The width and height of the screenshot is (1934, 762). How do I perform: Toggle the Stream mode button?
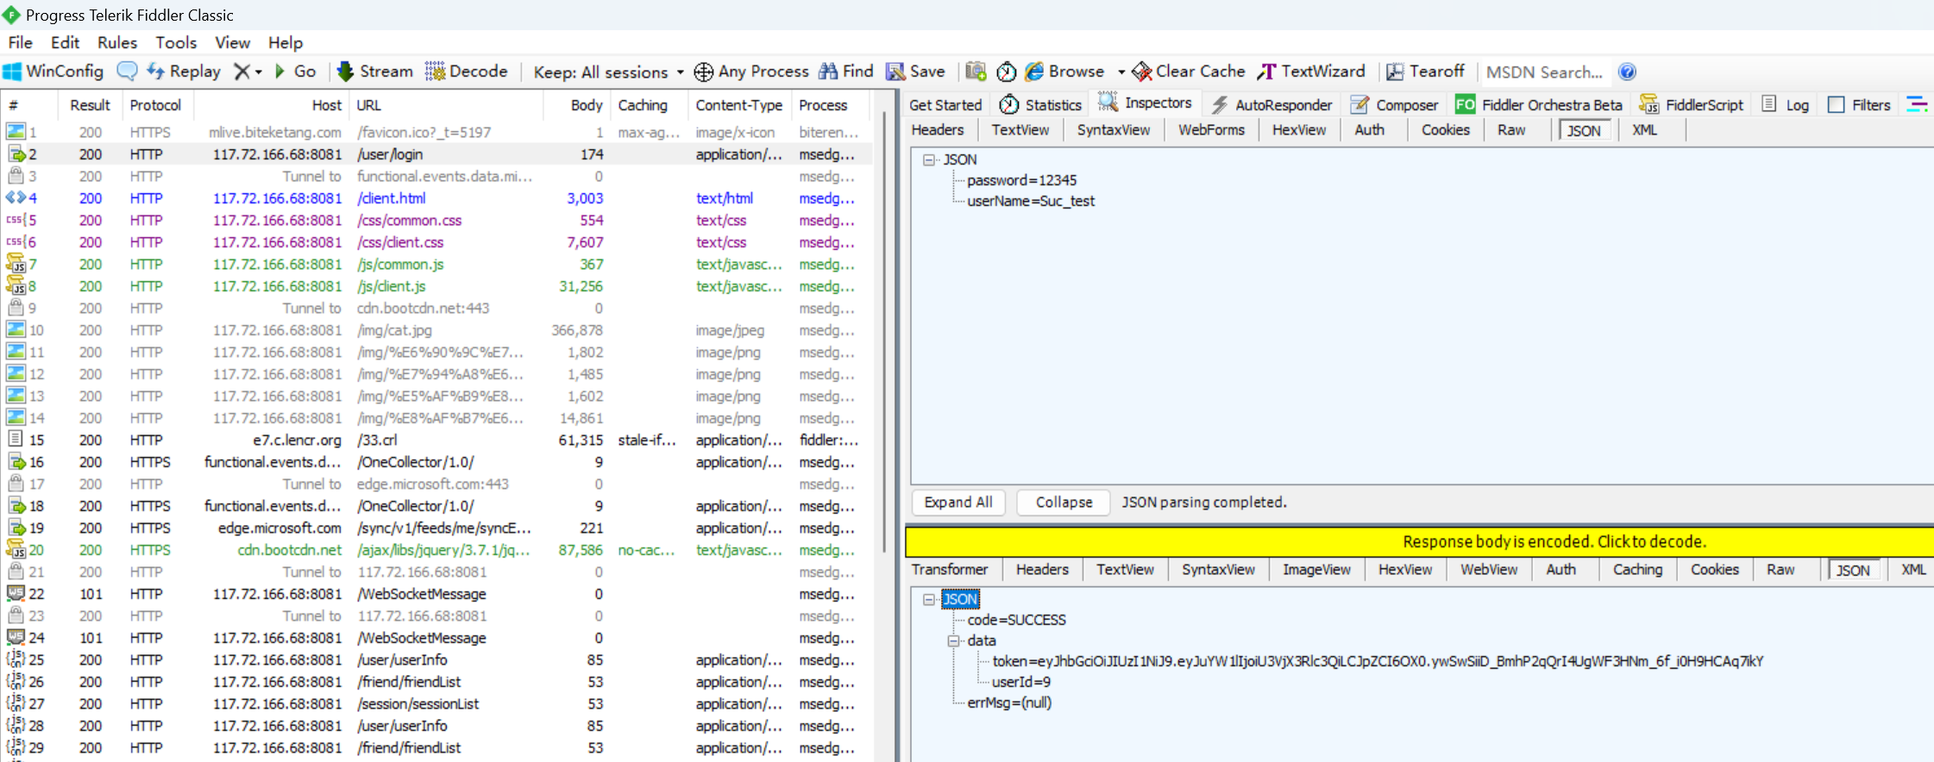pyautogui.click(x=375, y=72)
